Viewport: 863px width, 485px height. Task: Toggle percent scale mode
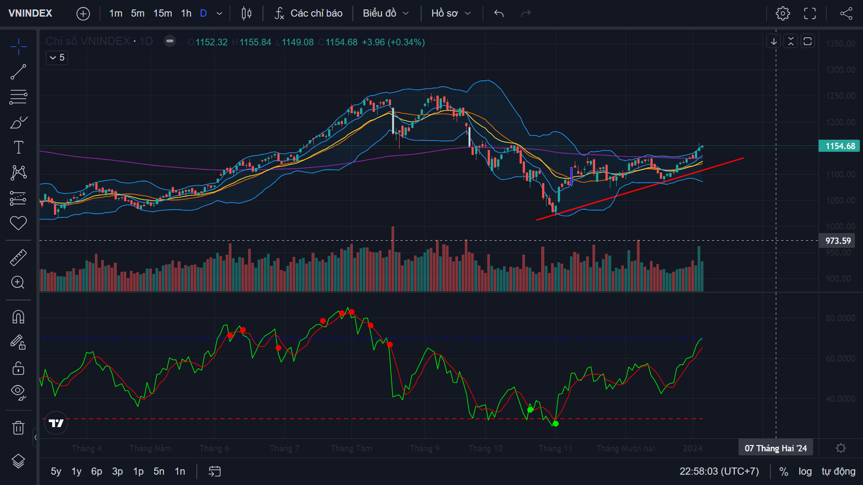tap(783, 471)
